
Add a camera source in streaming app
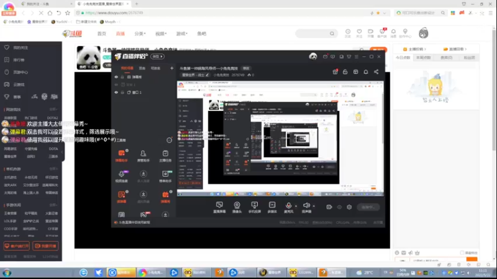pyautogui.click(x=237, y=207)
